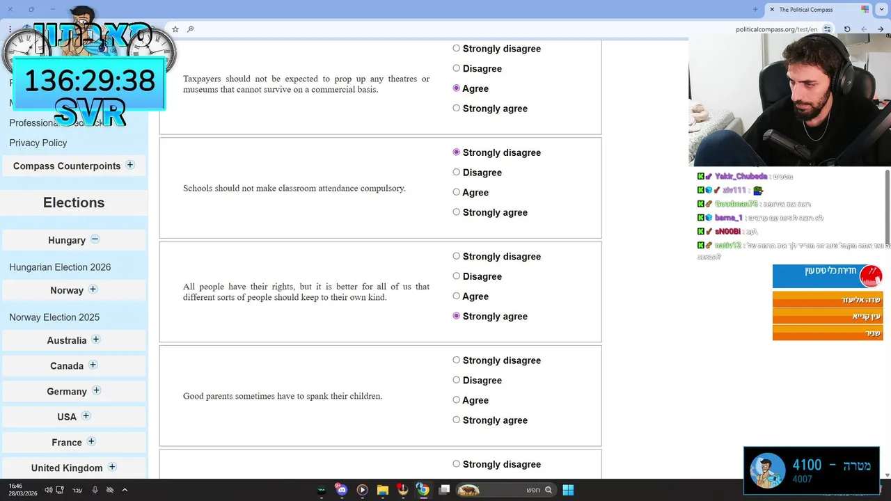This screenshot has width=891, height=501.
Task: Mark Disagree for spanking children question
Action: coord(457,380)
